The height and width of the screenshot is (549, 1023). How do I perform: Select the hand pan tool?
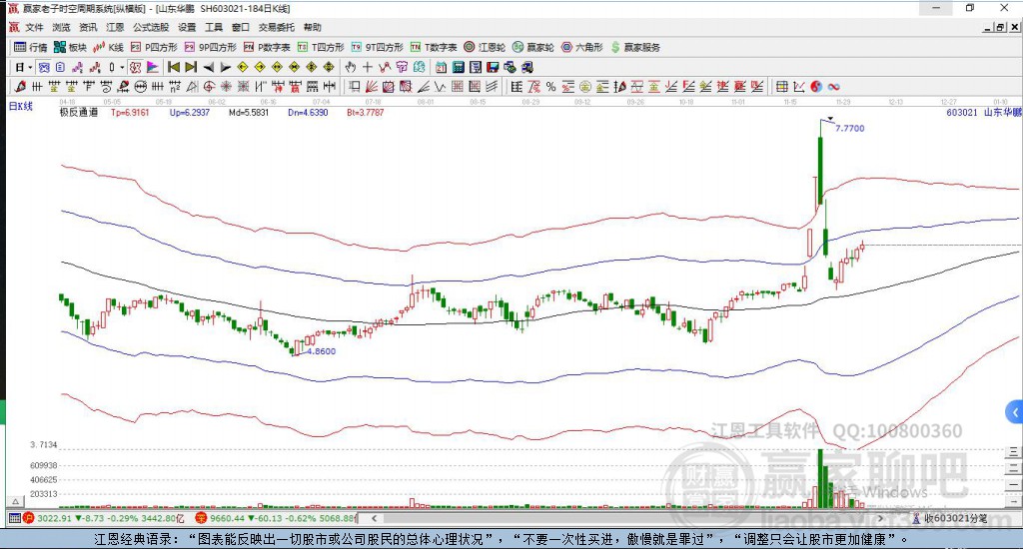[x=351, y=67]
